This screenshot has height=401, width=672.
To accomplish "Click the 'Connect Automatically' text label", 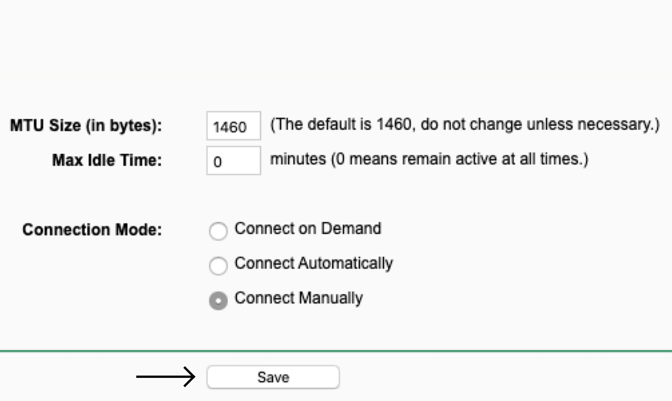I will tap(314, 264).
